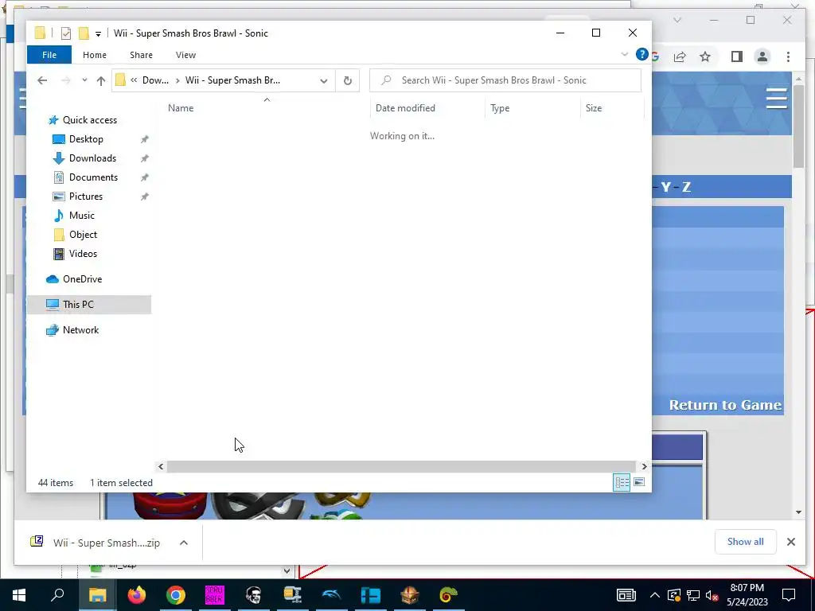Unpin Downloads using its pin icon
The image size is (815, 611).
point(145,158)
